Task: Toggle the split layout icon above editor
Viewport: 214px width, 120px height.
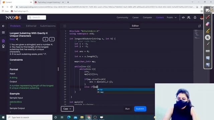Action: [x=65, y=26]
